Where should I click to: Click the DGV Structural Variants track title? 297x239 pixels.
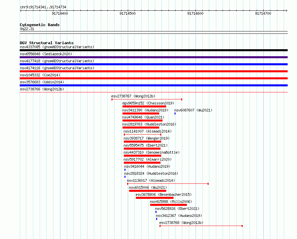pos(47,43)
